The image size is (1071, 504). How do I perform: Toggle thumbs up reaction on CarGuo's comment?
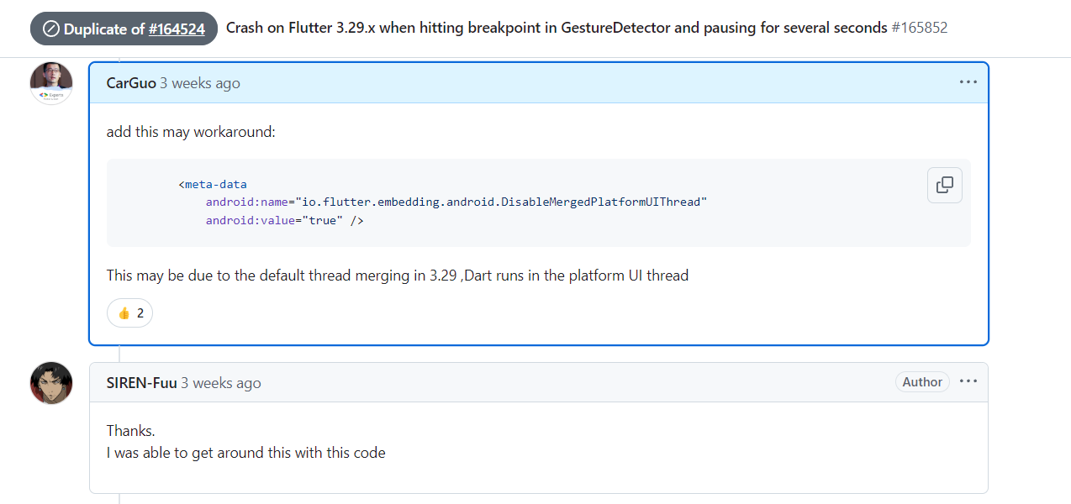[129, 313]
